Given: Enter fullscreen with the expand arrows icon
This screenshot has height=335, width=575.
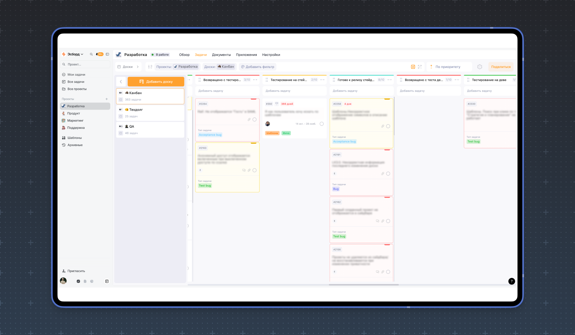Looking at the screenshot, I should [x=420, y=67].
